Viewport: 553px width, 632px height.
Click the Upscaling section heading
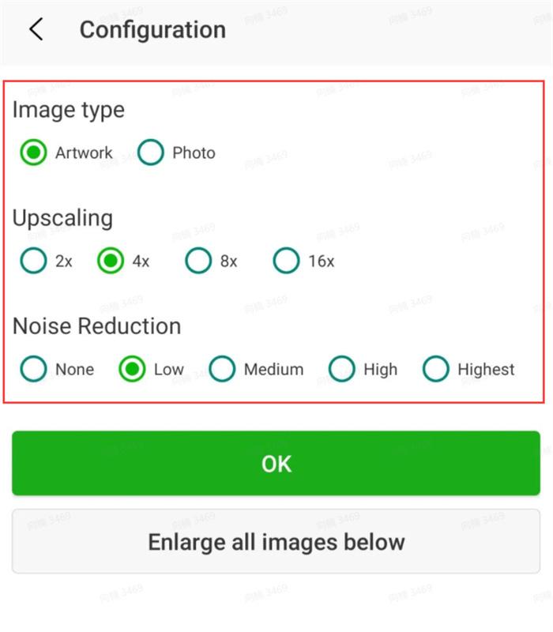(63, 218)
